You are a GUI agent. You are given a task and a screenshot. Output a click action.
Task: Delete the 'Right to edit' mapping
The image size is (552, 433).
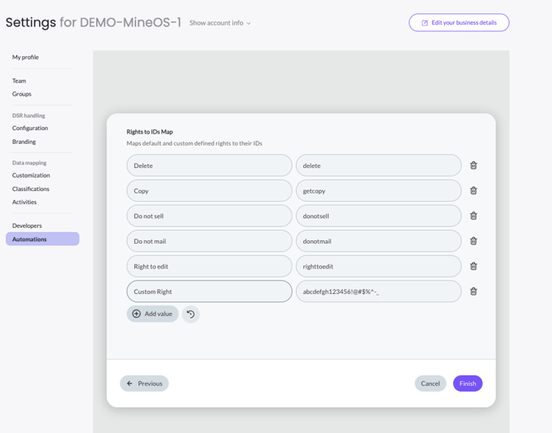[473, 267]
